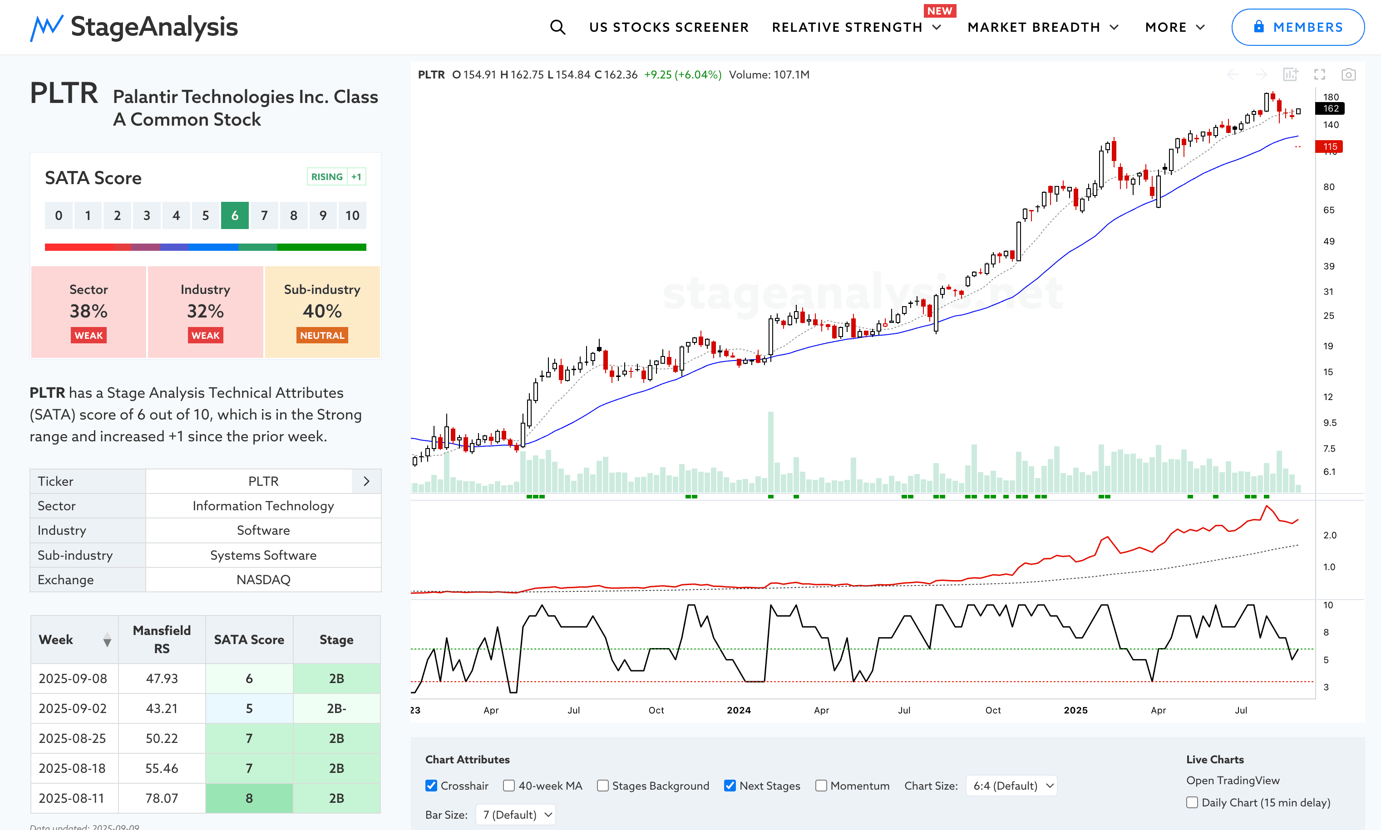The image size is (1381, 830).
Task: Open the Bar Size dropdown
Action: point(516,814)
